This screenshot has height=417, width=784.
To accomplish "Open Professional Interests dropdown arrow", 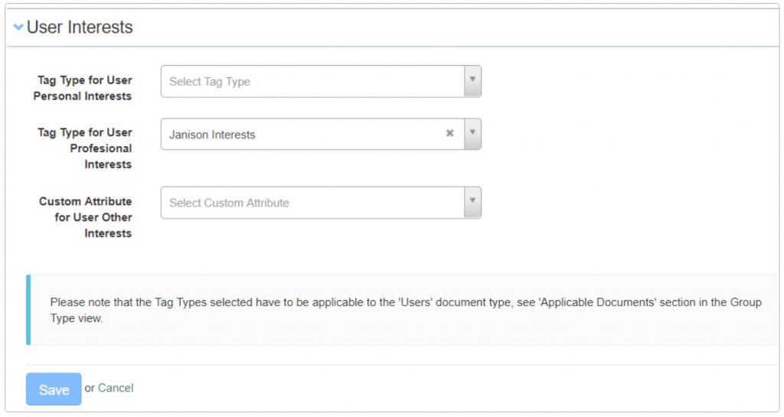I will click(x=472, y=133).
